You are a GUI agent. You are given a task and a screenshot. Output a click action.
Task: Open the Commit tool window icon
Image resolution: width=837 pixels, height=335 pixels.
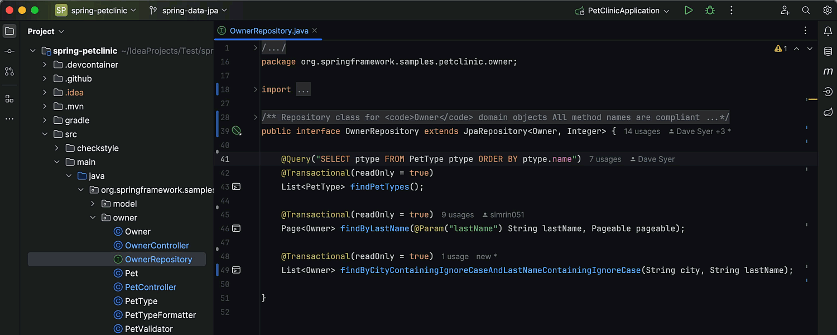click(x=9, y=51)
